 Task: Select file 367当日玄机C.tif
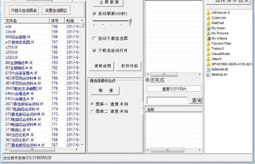click(20, 140)
